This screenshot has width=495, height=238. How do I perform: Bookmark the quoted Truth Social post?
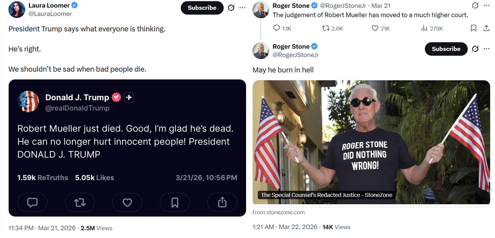(x=175, y=202)
